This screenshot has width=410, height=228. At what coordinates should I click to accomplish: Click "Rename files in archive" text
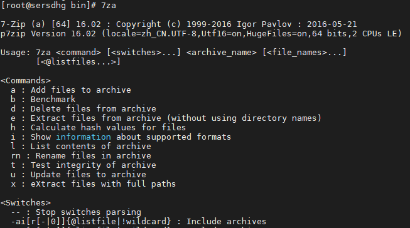pos(94,156)
